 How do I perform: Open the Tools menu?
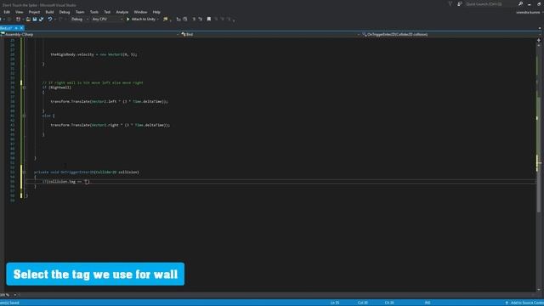pyautogui.click(x=94, y=12)
